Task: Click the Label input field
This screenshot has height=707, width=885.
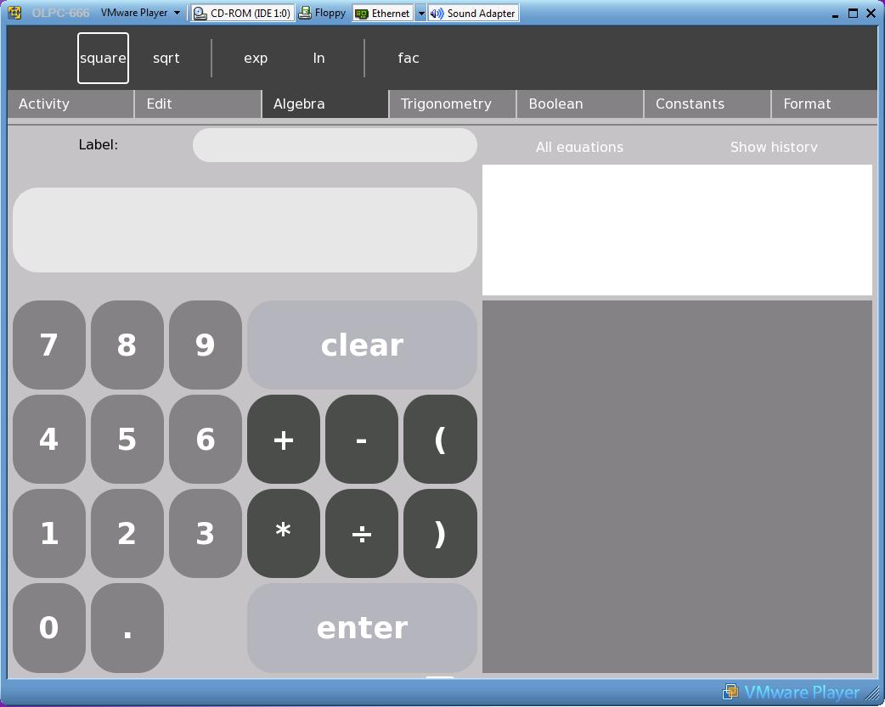Action: pos(335,145)
